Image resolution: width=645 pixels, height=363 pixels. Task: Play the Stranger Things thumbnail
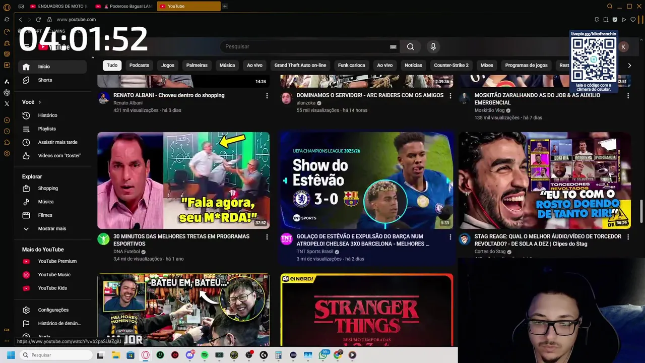[x=367, y=310]
